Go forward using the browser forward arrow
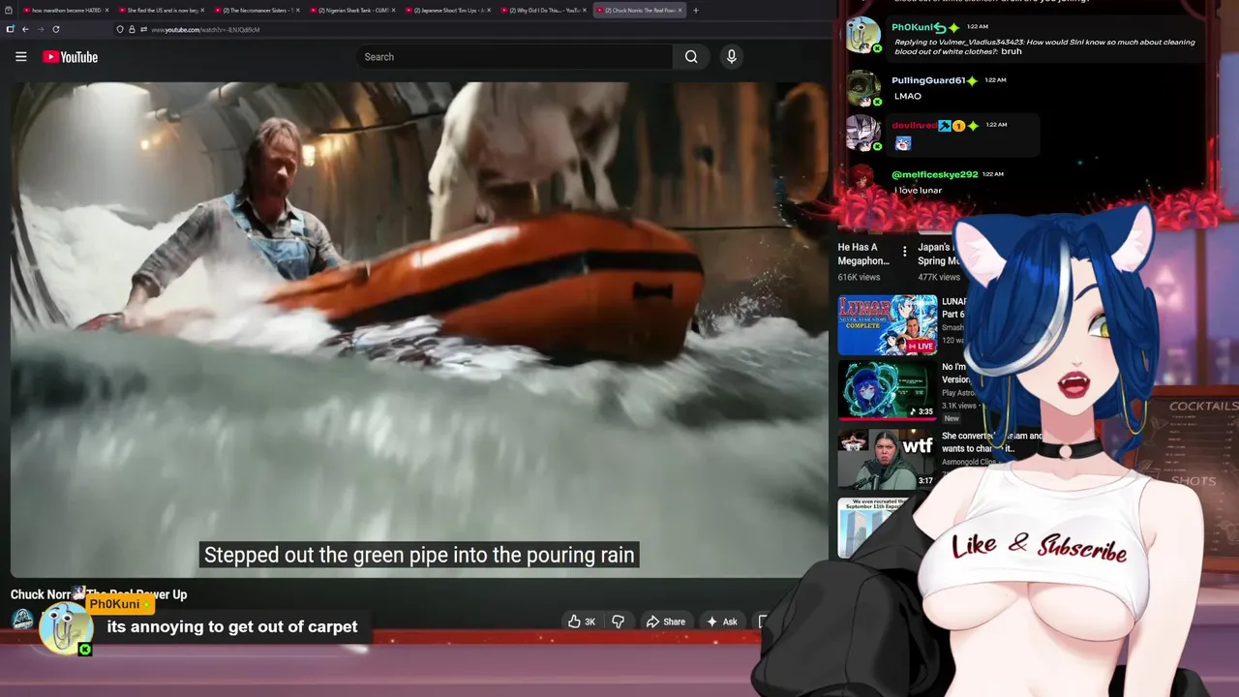 point(40,29)
